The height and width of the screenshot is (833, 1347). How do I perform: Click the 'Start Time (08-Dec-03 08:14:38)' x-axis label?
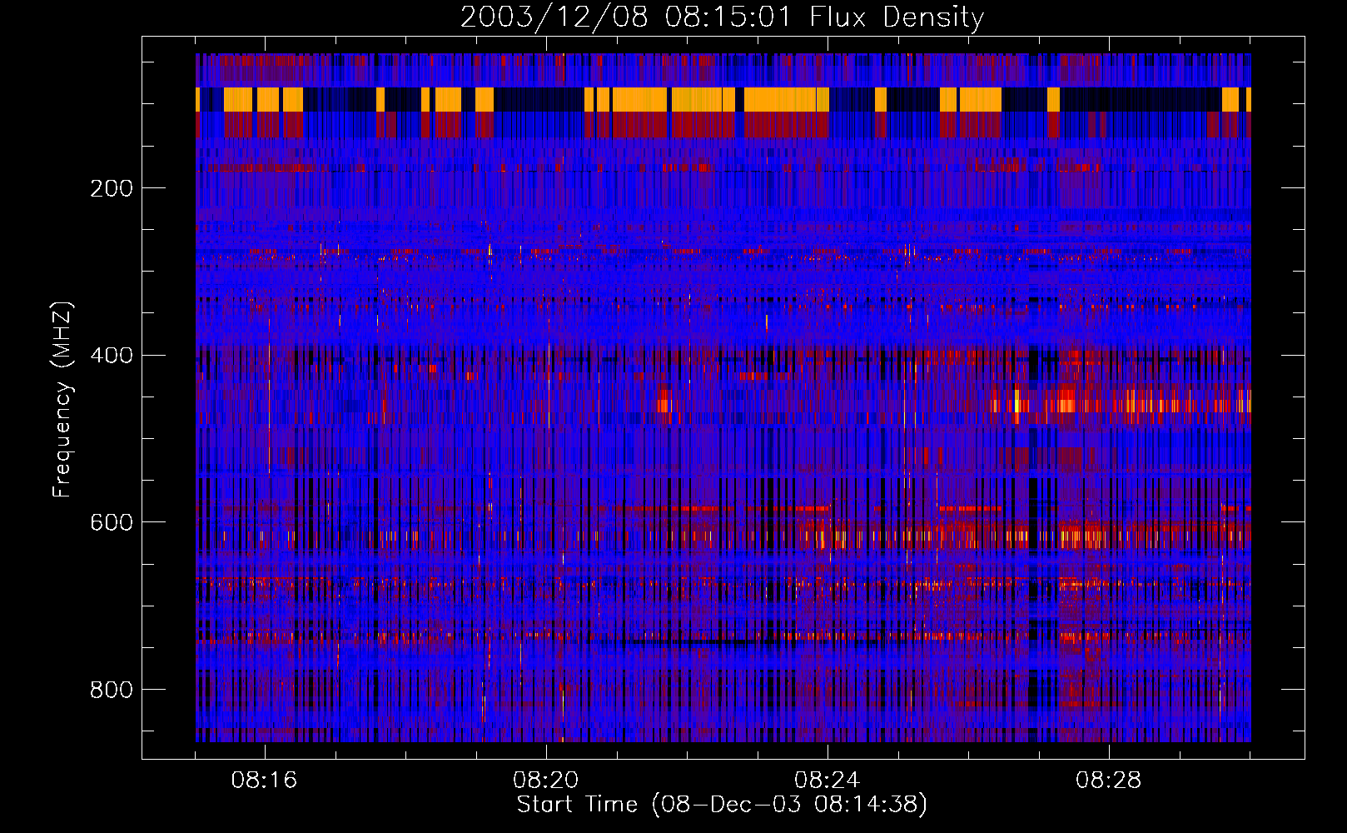(722, 805)
